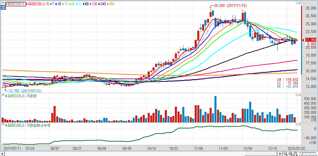Select the 240-day moving average legend

click(x=102, y=4)
